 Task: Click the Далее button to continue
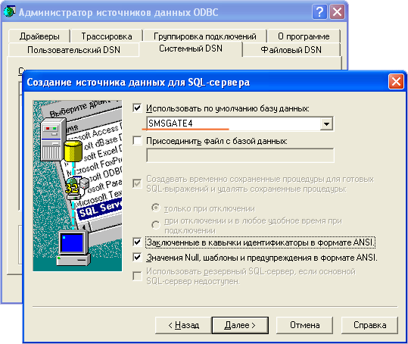240,325
